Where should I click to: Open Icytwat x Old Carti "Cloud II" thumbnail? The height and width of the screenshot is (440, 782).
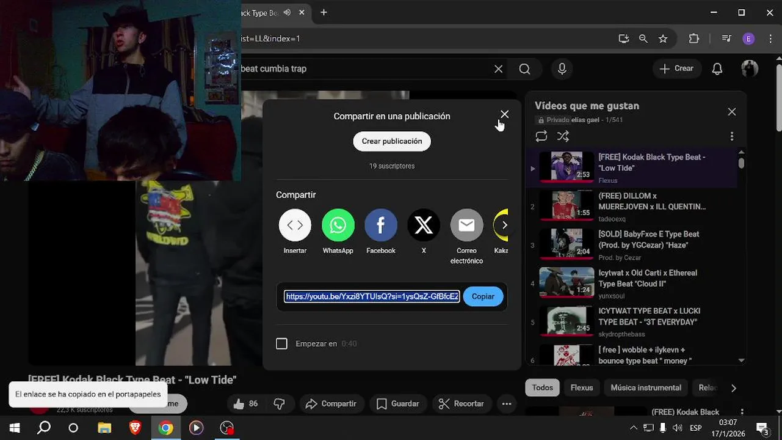click(x=567, y=282)
